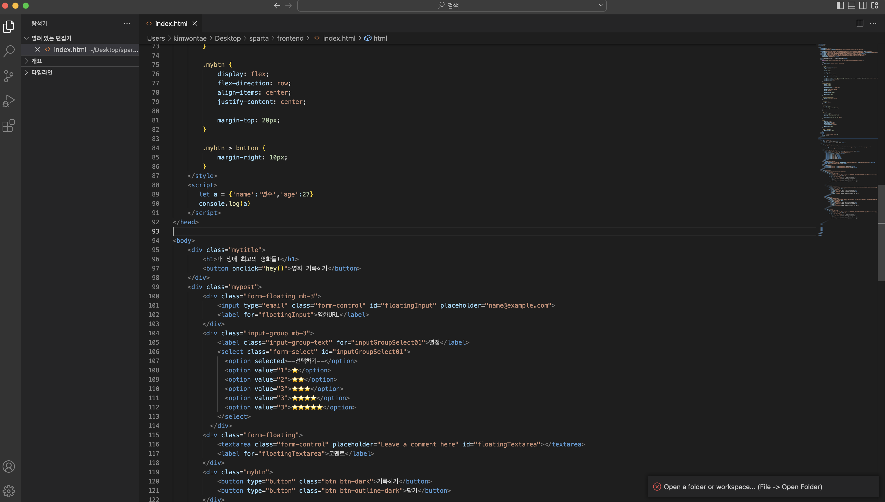Click the option selected 선택하기 line

tap(291, 361)
